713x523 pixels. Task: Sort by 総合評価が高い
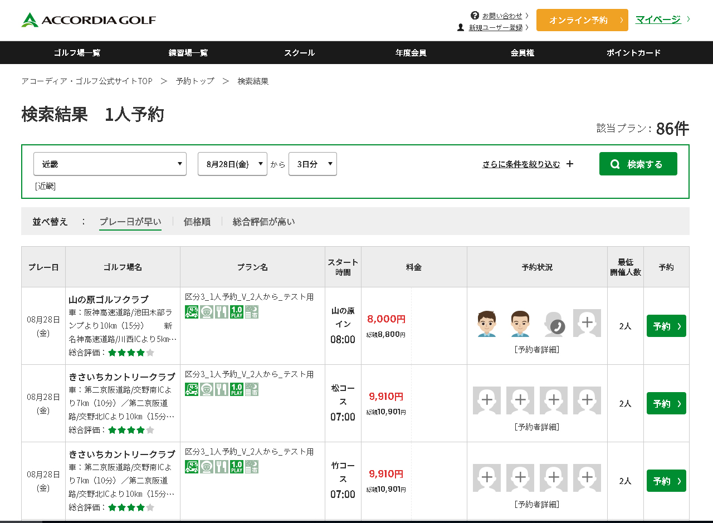(264, 222)
